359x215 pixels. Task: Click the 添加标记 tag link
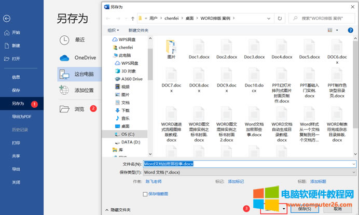[x=237, y=182]
